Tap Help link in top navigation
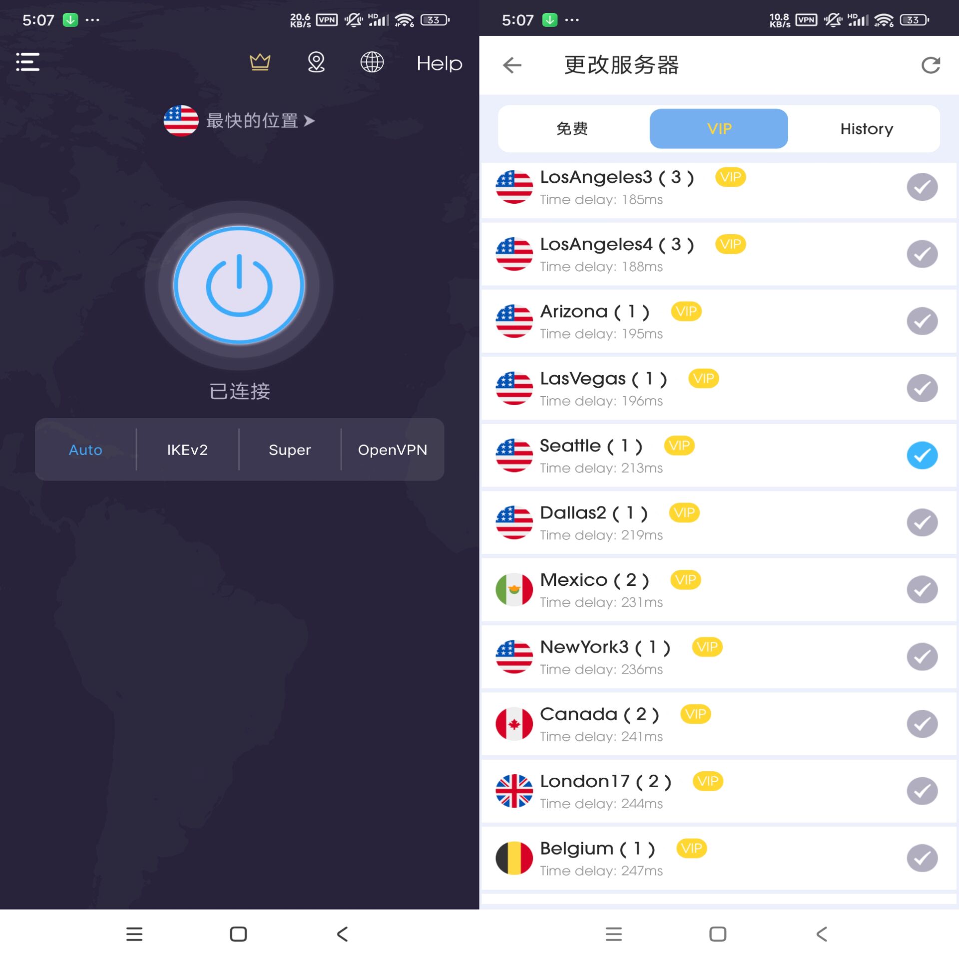Viewport: 959px width, 959px height. [438, 62]
